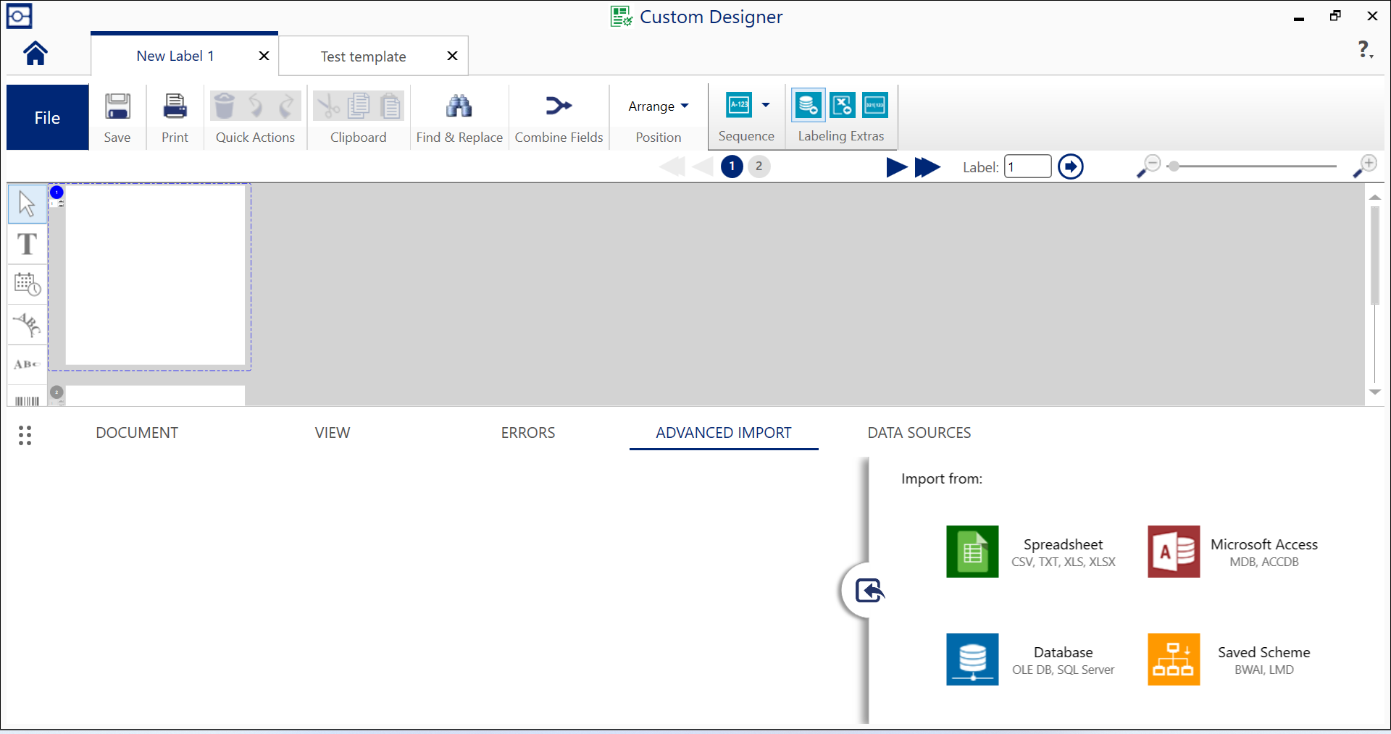Open the File menu

47,117
